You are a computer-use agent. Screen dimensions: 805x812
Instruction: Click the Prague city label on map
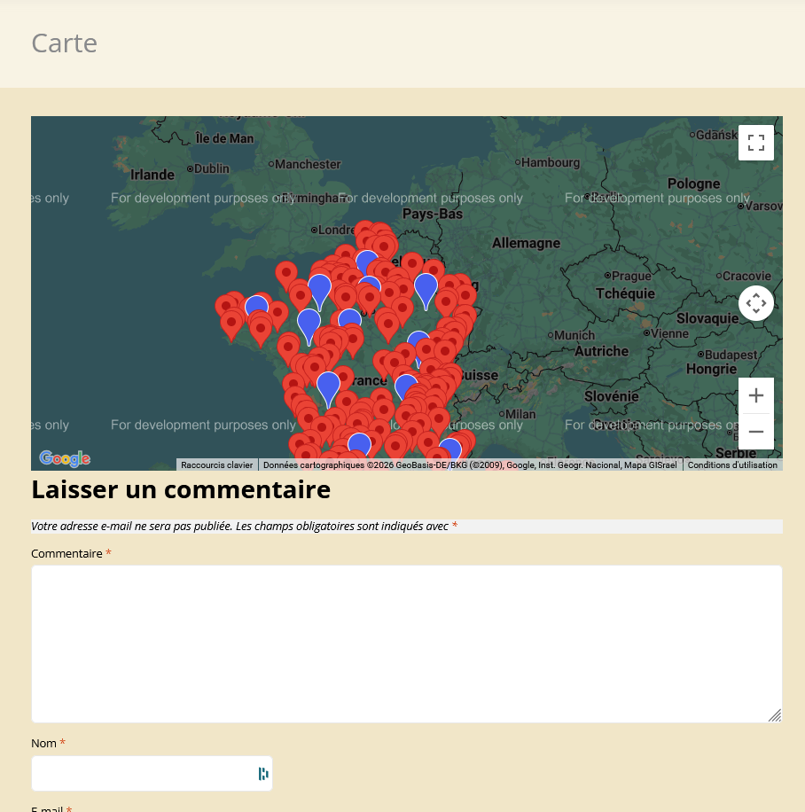pos(631,277)
